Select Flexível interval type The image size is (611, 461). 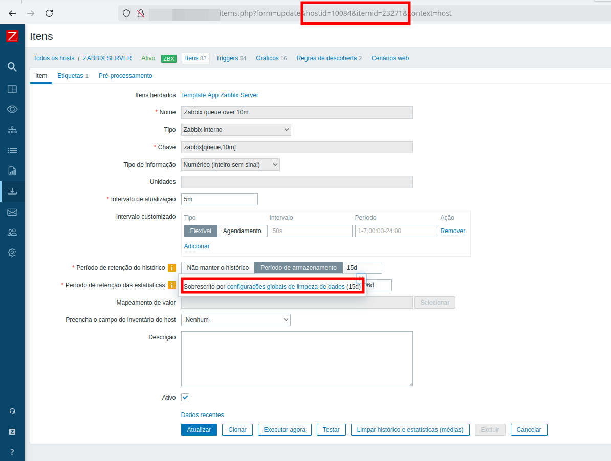(201, 230)
